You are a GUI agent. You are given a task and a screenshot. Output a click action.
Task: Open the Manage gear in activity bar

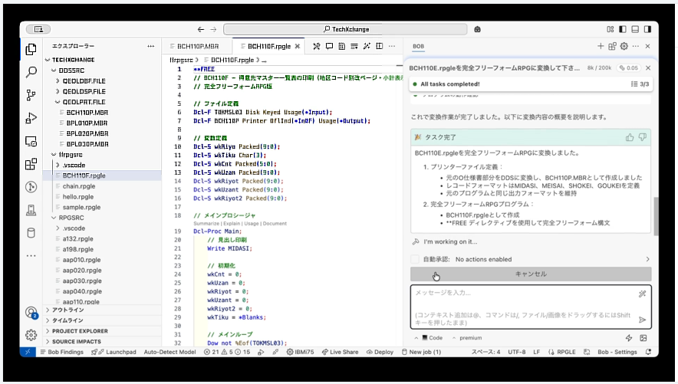[x=31, y=335]
